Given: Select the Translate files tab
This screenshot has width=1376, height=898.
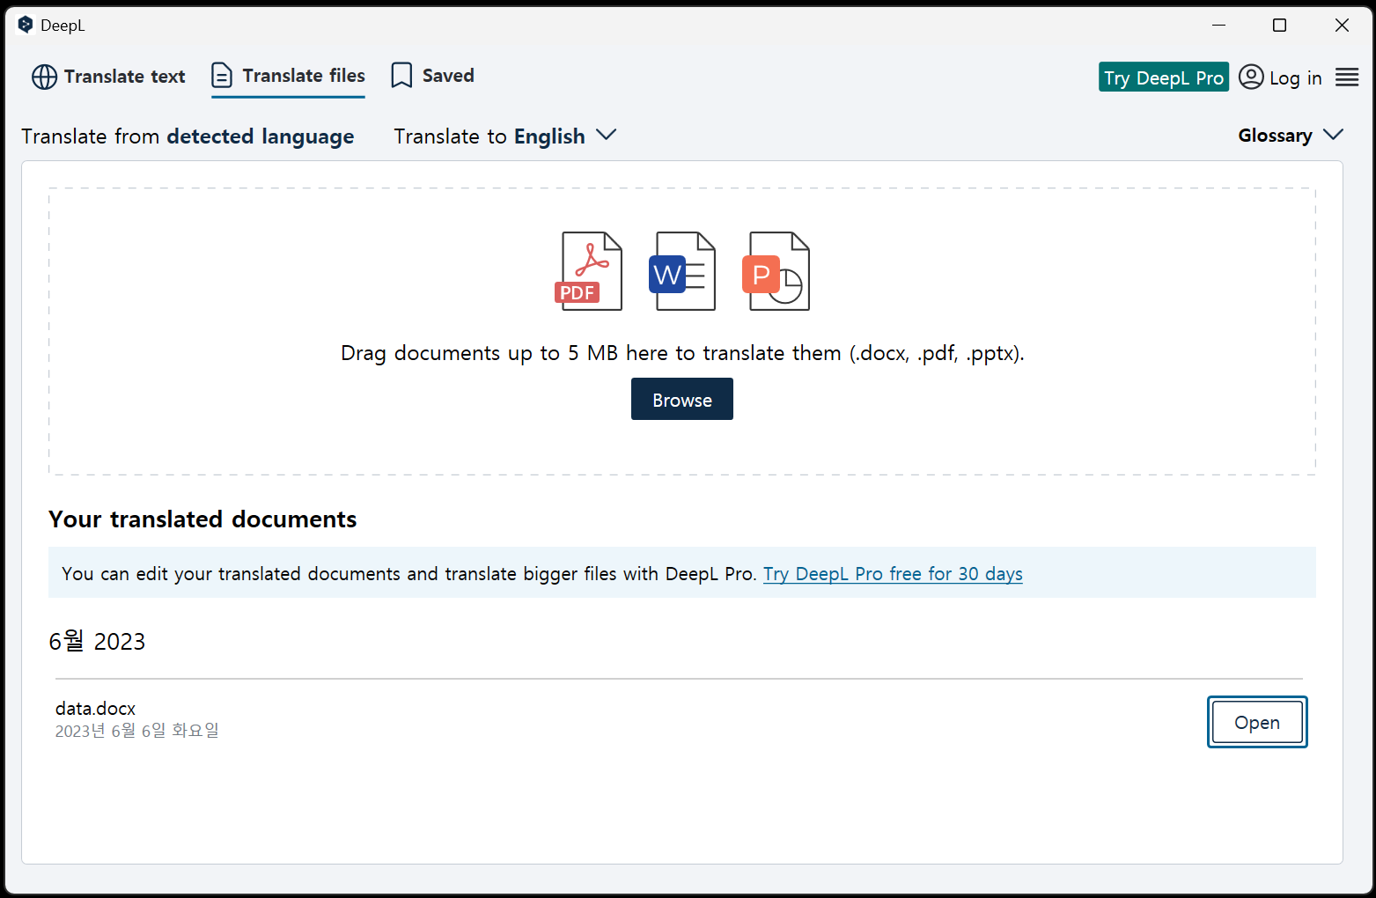Looking at the screenshot, I should pyautogui.click(x=288, y=77).
